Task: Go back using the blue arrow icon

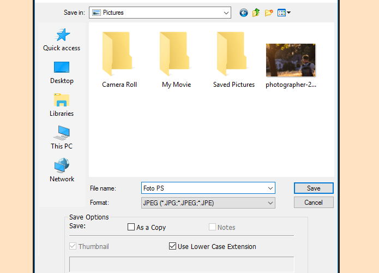Action: tap(243, 13)
